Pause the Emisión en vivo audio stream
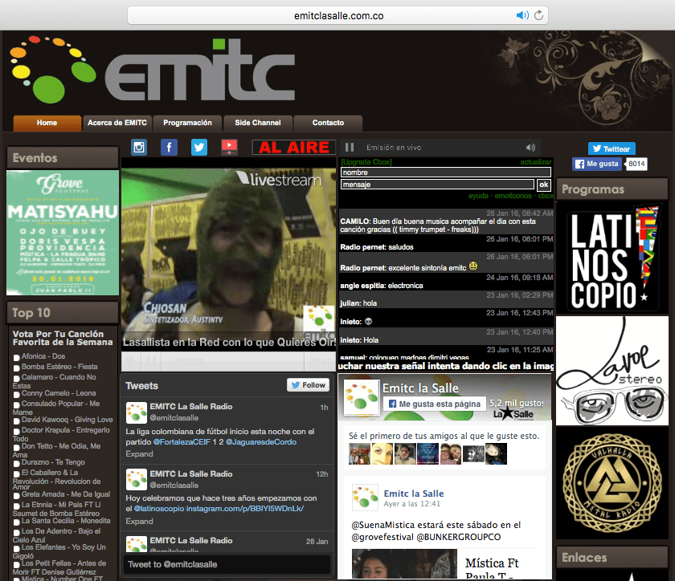675x581 pixels. [350, 148]
